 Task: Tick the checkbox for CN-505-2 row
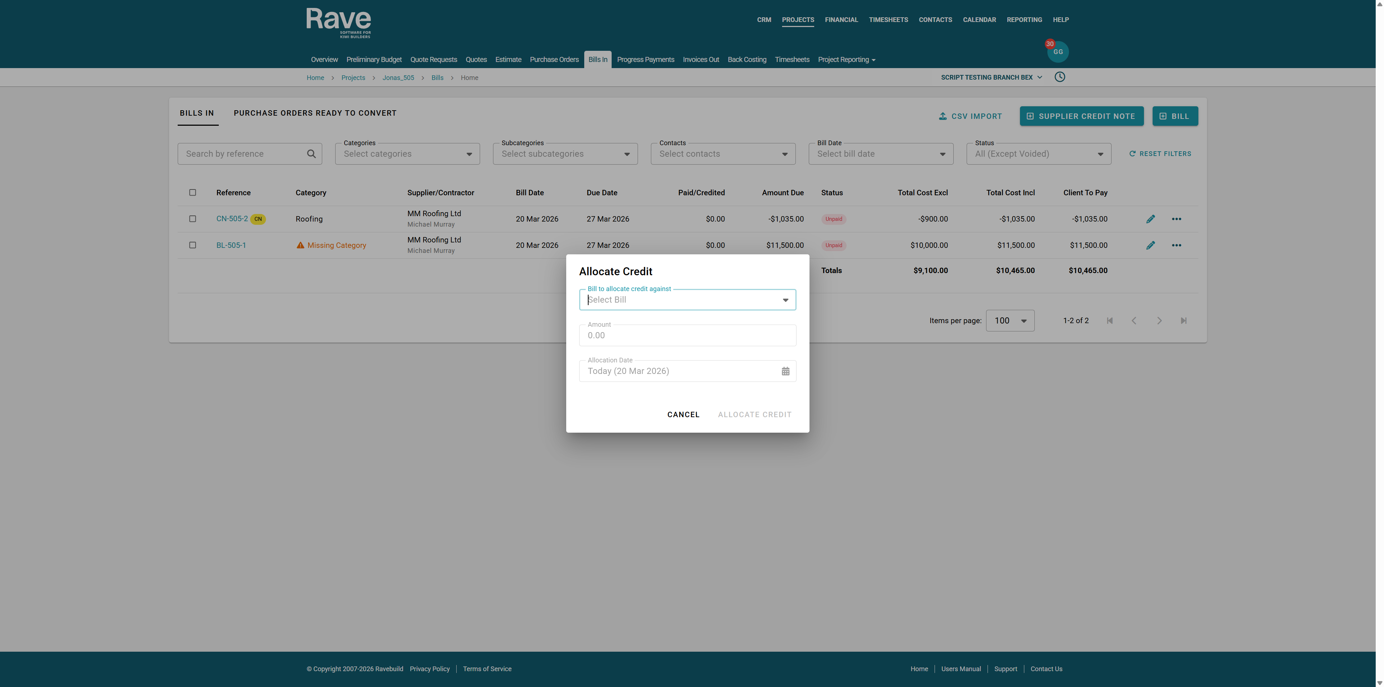click(x=192, y=219)
